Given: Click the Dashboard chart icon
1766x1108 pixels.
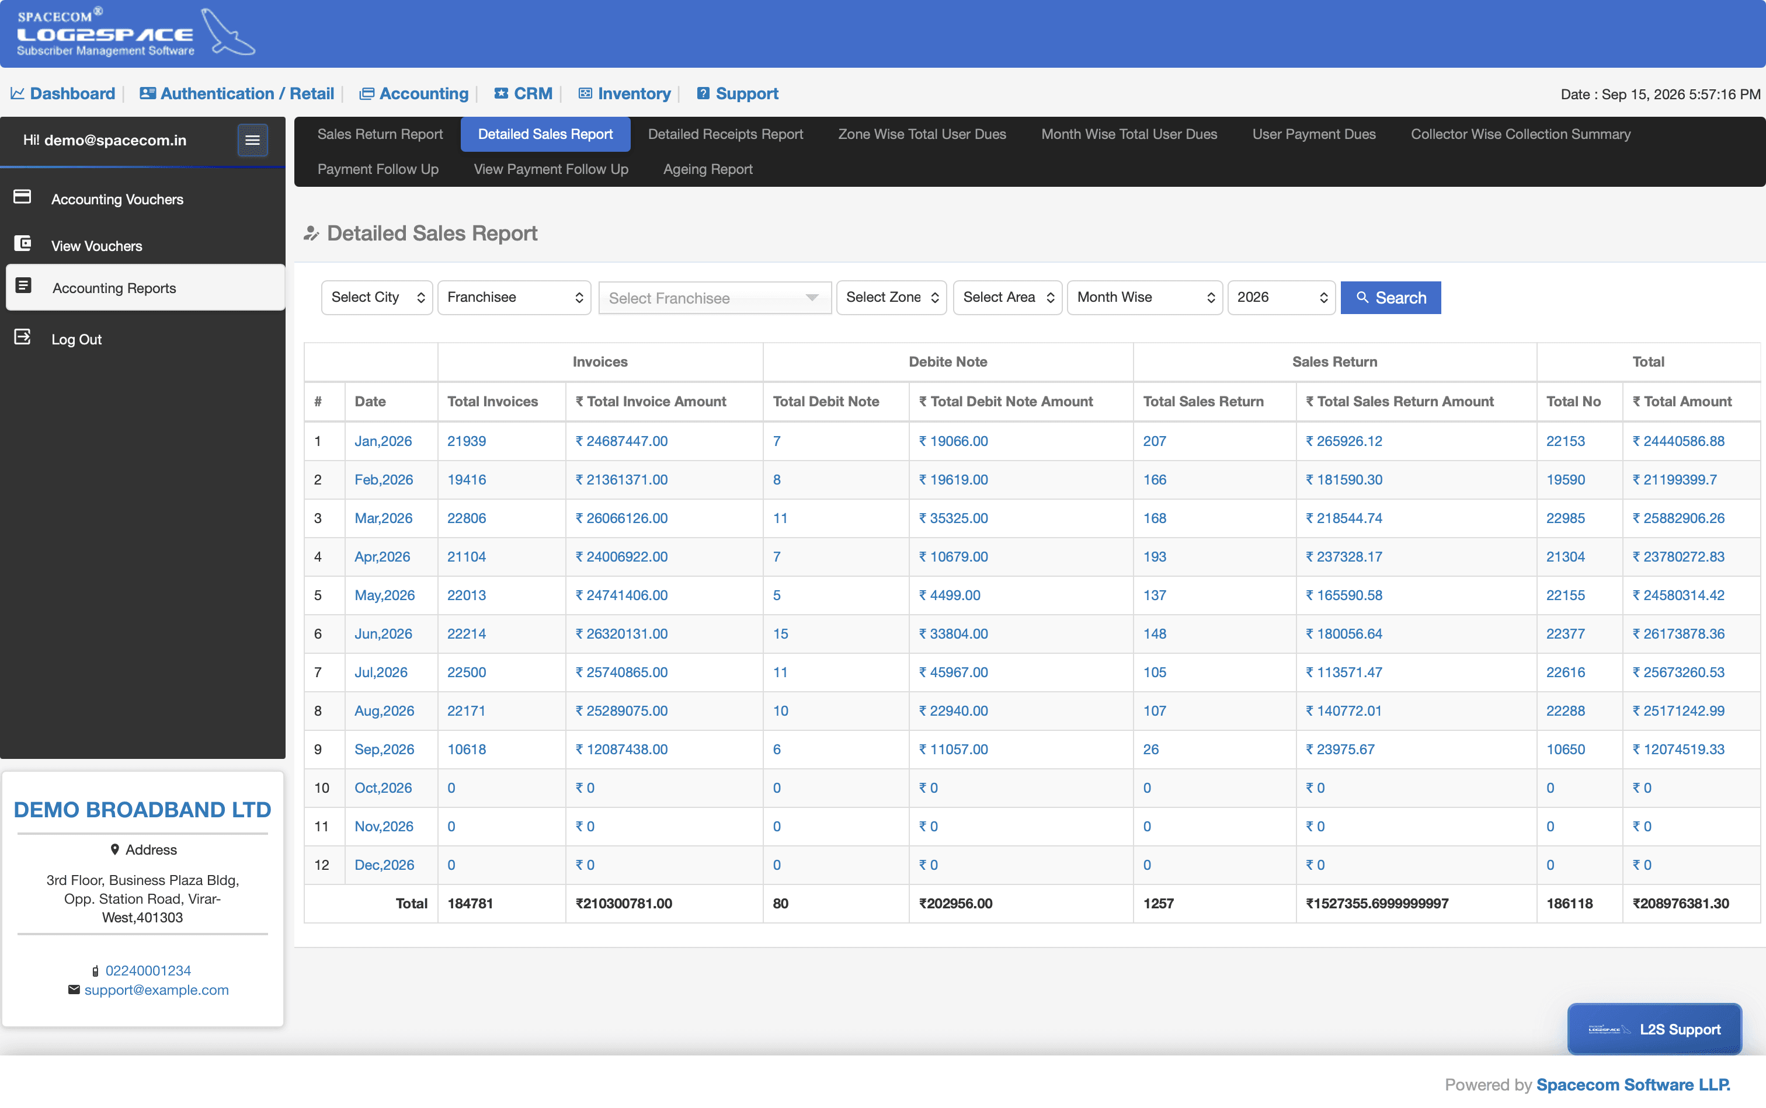Looking at the screenshot, I should tap(17, 94).
